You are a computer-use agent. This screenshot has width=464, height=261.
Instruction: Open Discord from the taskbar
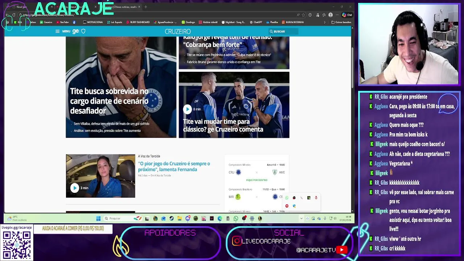pyautogui.click(x=188, y=218)
